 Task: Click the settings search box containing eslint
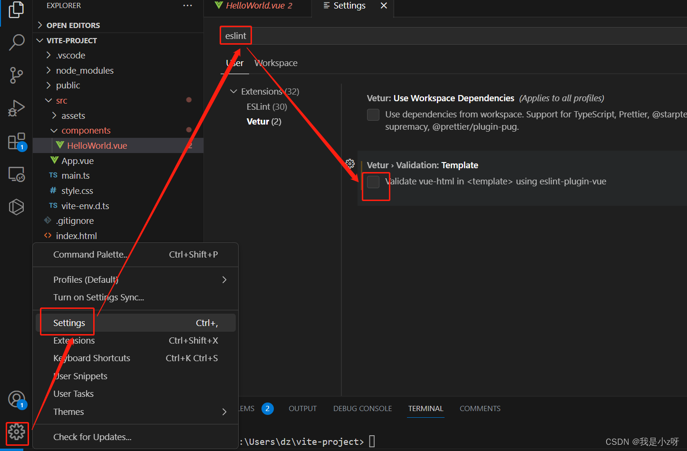pos(454,36)
